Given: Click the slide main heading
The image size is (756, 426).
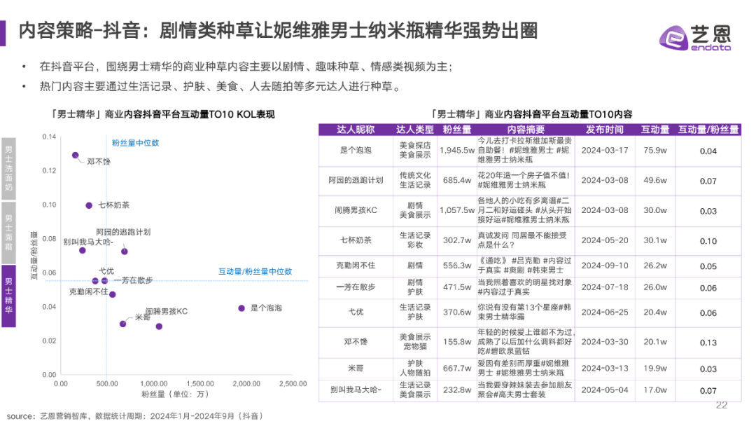Looking at the screenshot, I should coord(278,30).
